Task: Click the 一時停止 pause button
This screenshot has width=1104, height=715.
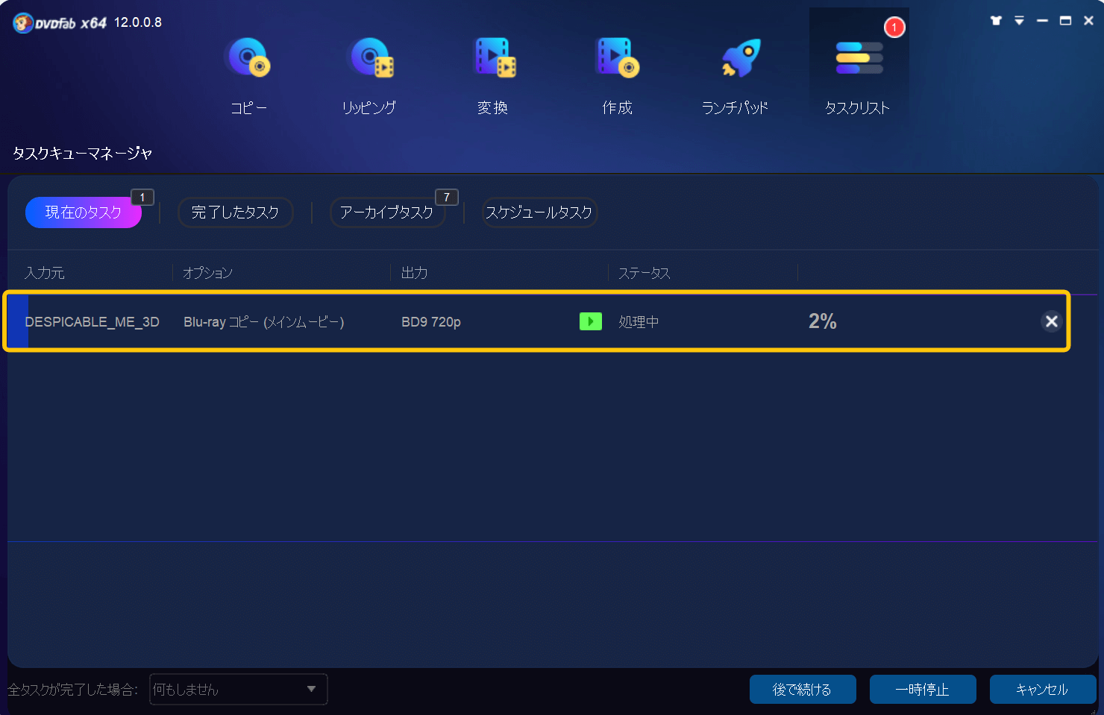Action: pyautogui.click(x=923, y=690)
